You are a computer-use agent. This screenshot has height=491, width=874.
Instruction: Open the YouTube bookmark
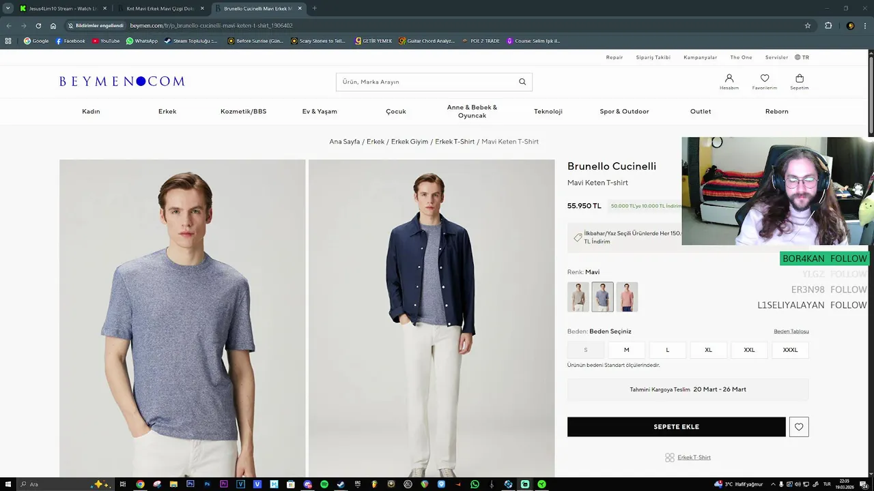coord(106,41)
